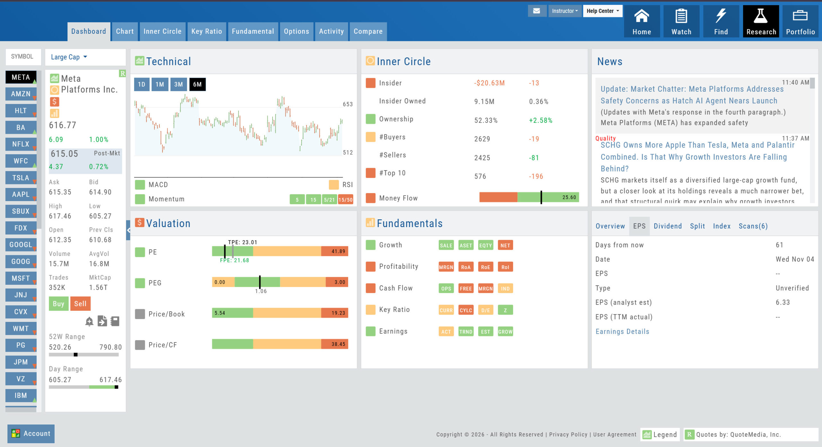
Task: Click the Buy button
Action: click(58, 304)
